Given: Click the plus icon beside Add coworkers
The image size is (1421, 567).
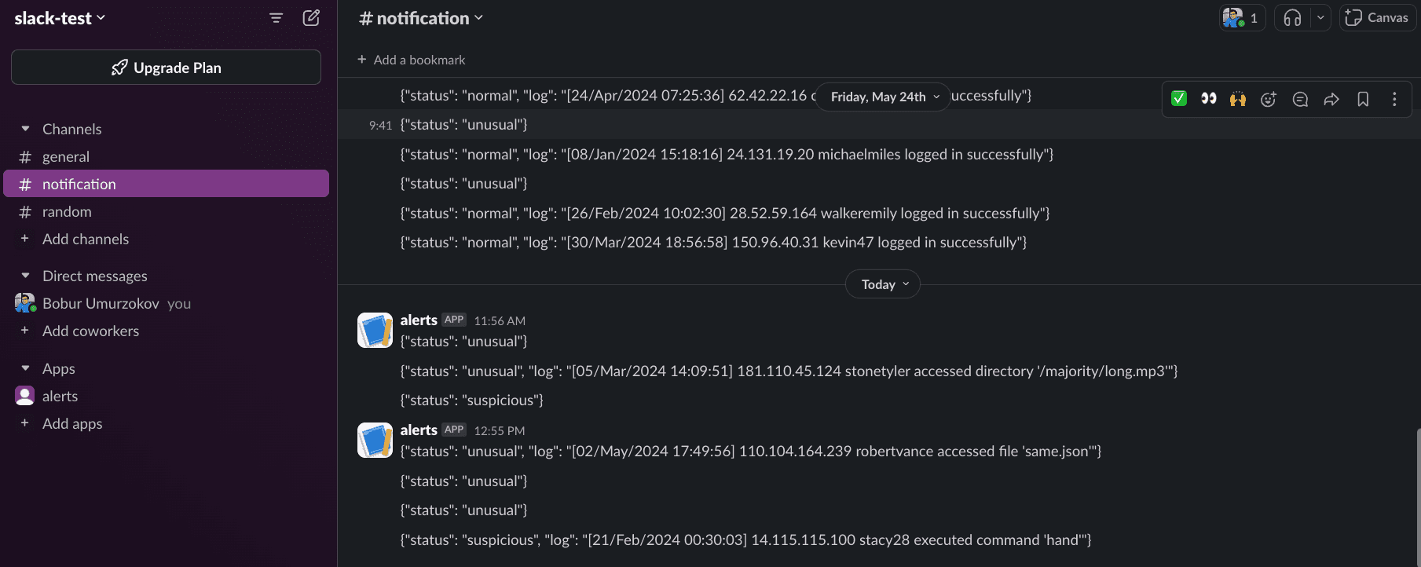Looking at the screenshot, I should (24, 331).
